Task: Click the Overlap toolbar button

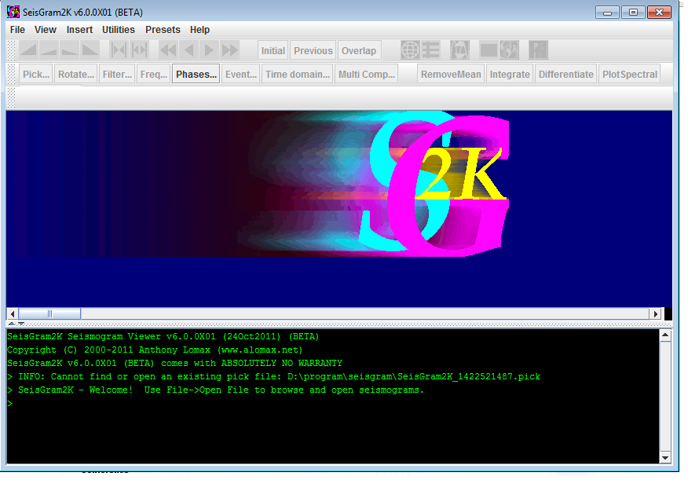Action: 359,50
